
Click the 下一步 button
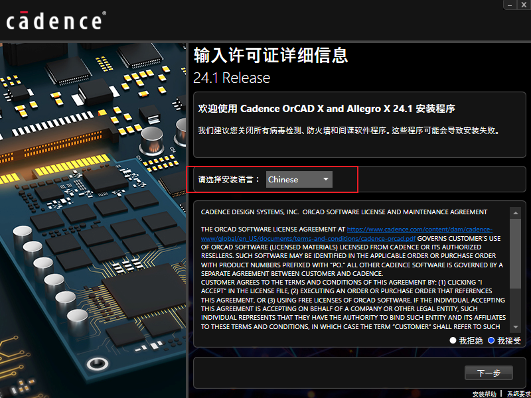pos(489,373)
